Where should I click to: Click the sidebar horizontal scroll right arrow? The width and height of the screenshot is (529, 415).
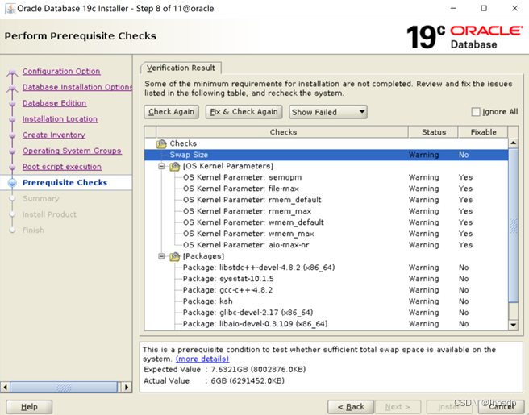point(127,387)
